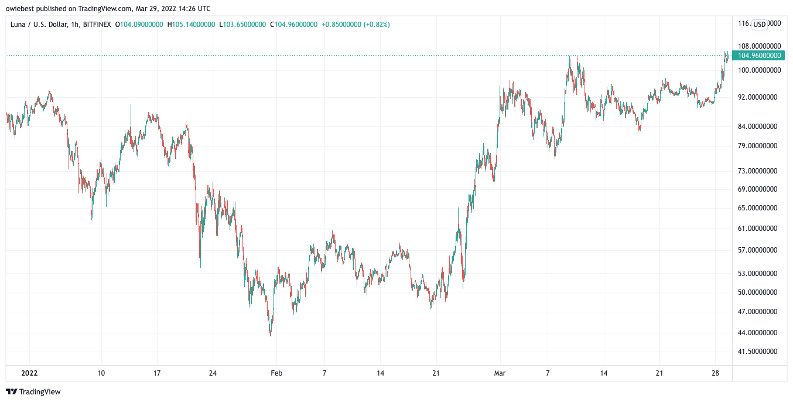Viewport: 793px width, 402px height.
Task: Click the Luna / U.S. Dollar symbol title
Action: (x=40, y=25)
